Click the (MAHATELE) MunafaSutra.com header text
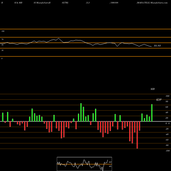This screenshot has height=171, width=171. click(x=152, y=3)
